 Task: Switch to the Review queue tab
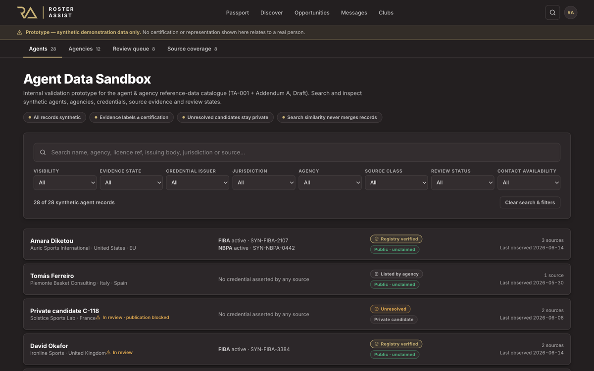pos(134,49)
